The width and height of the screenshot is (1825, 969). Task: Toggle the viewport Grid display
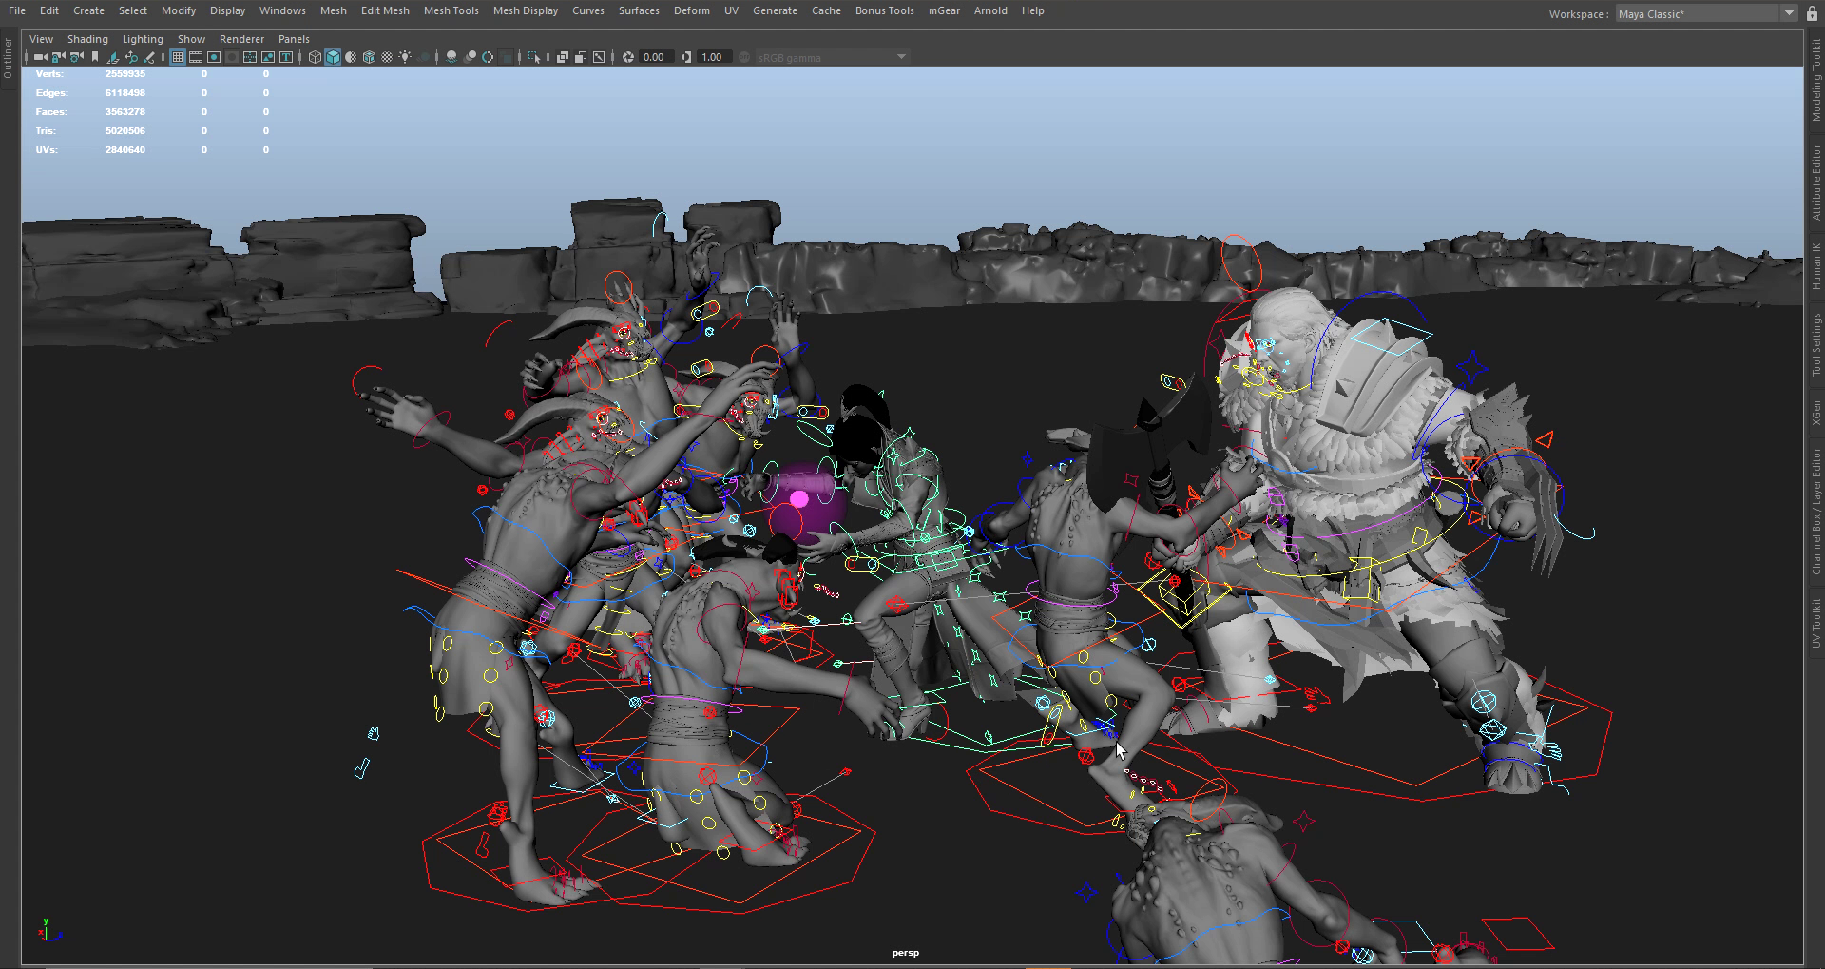point(178,57)
